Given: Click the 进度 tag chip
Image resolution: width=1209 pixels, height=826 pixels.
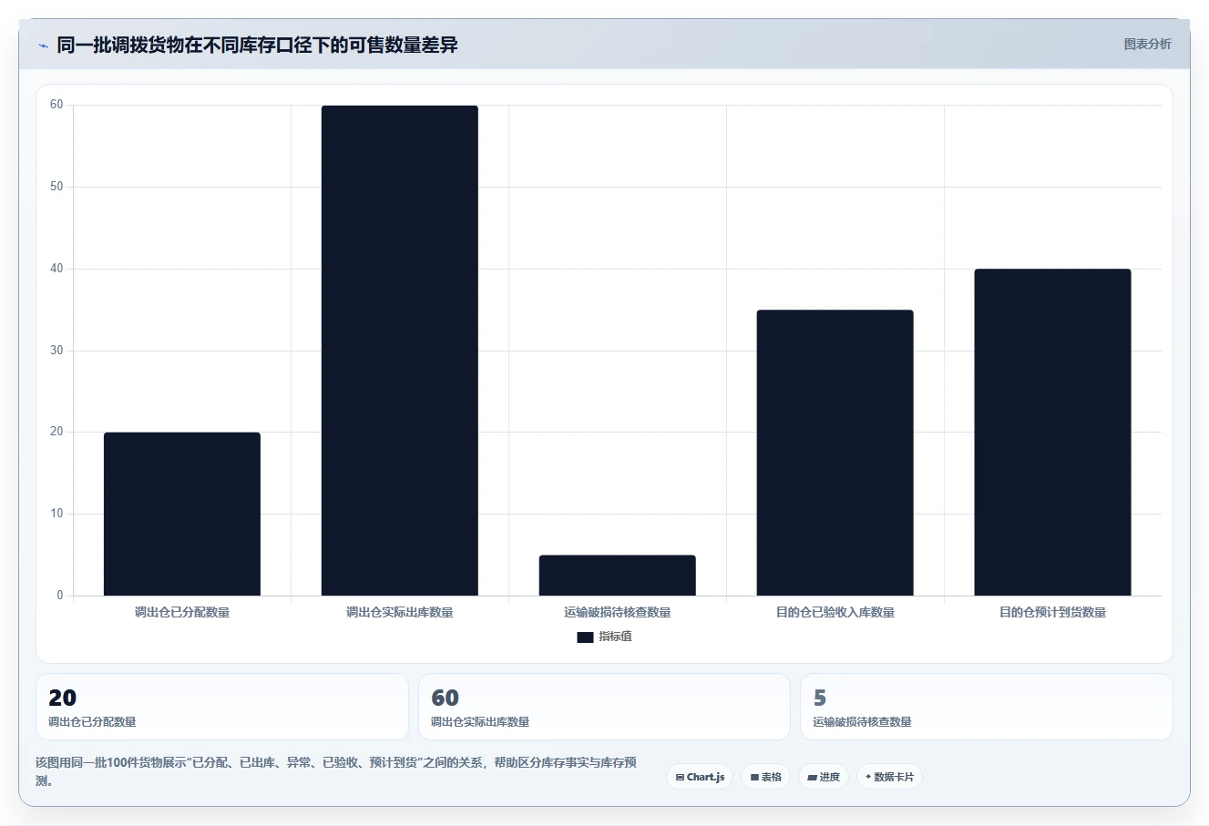Looking at the screenshot, I should coord(824,777).
